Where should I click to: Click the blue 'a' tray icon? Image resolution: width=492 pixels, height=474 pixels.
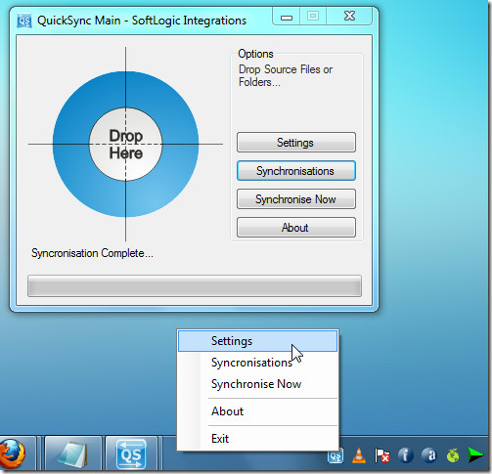[x=429, y=455]
